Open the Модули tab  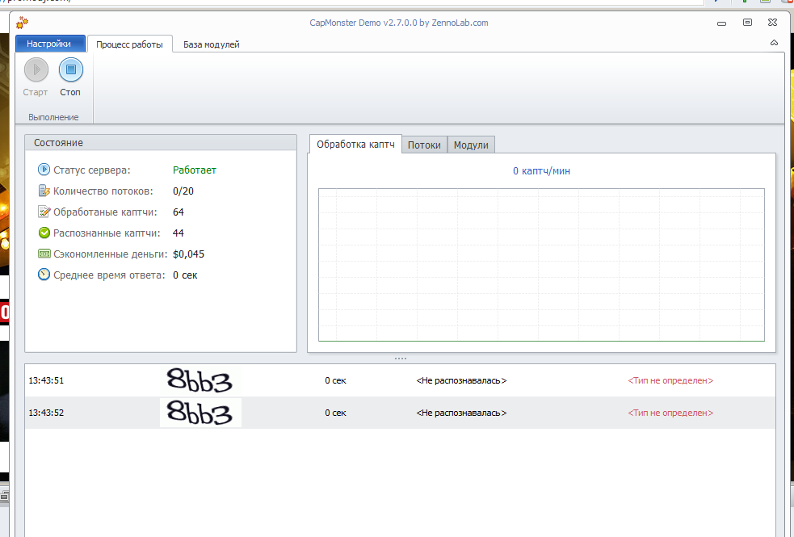[x=471, y=145]
